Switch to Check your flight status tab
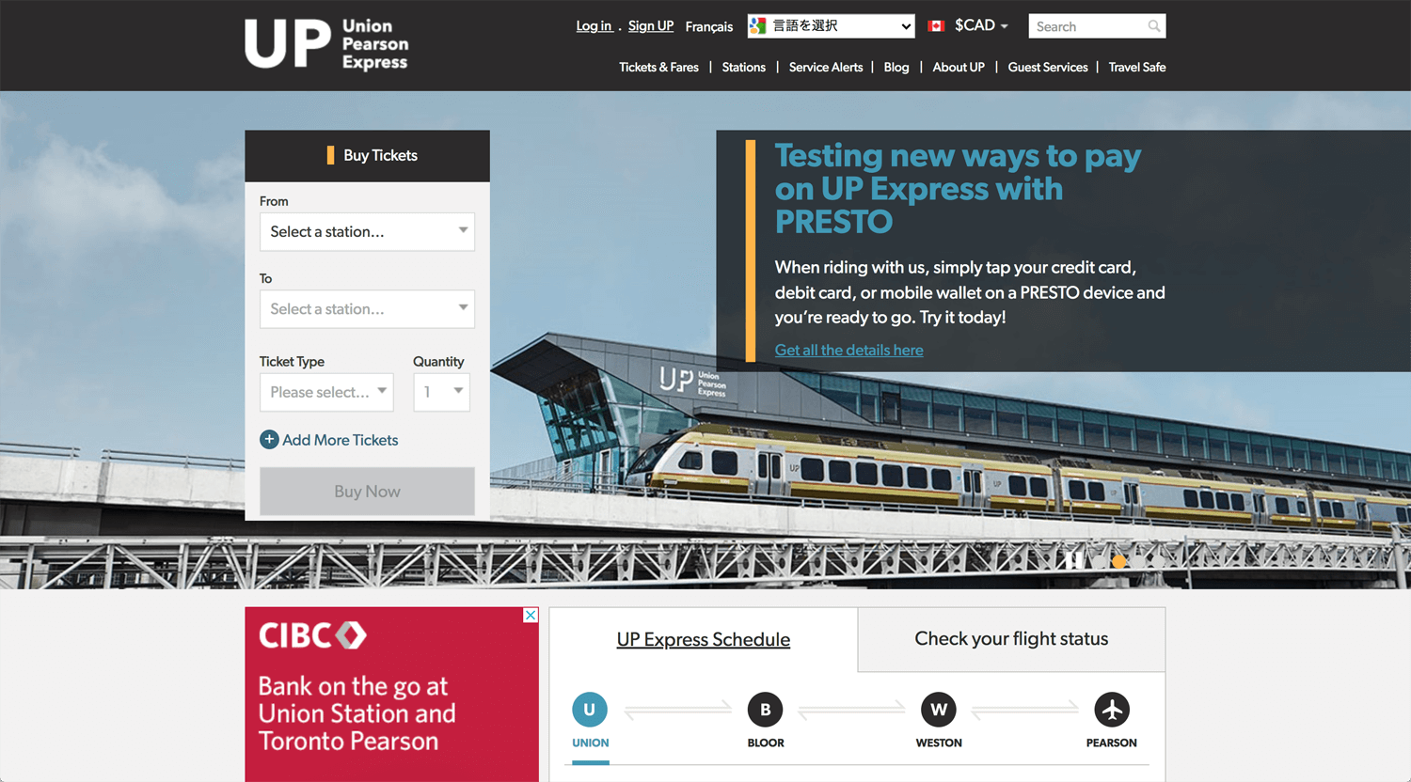1411x782 pixels. coord(1011,639)
